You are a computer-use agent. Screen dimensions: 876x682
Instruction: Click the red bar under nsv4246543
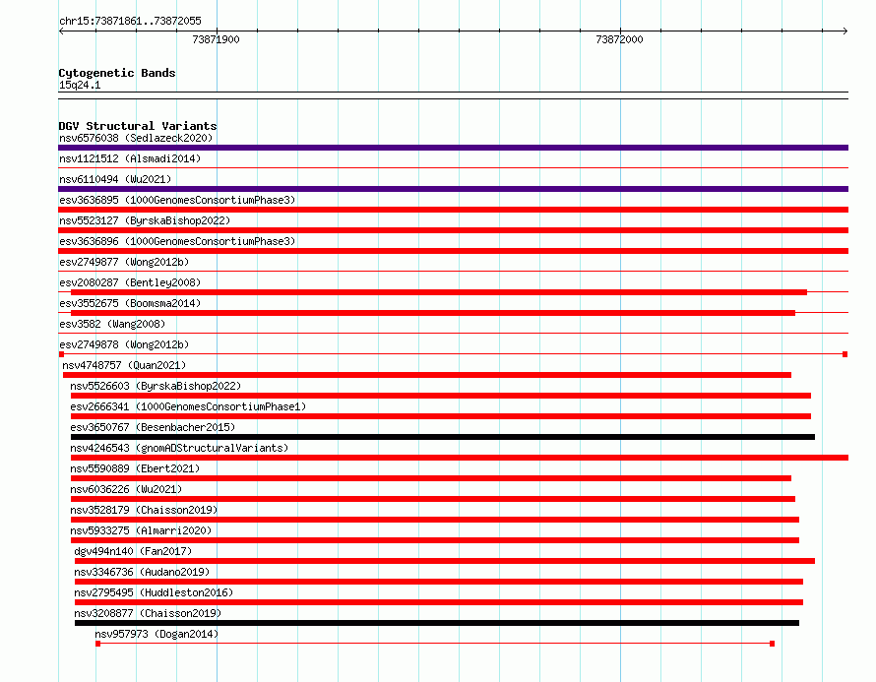pyautogui.click(x=460, y=458)
